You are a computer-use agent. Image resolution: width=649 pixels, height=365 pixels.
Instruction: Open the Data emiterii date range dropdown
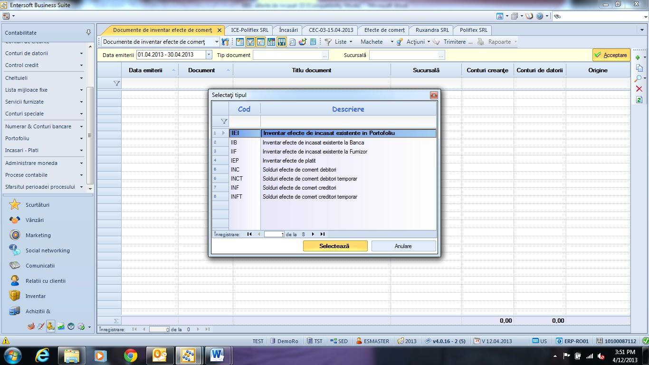click(x=208, y=55)
